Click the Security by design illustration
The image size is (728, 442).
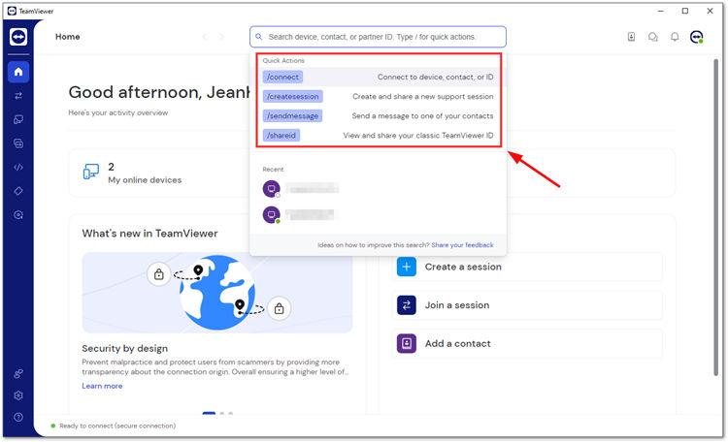pos(216,293)
